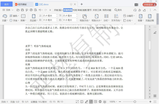Image resolution: width=159 pixels, height=104 pixels.
Task: Expand the 文件 menu dropdown arrow
Action: tap(12, 10)
